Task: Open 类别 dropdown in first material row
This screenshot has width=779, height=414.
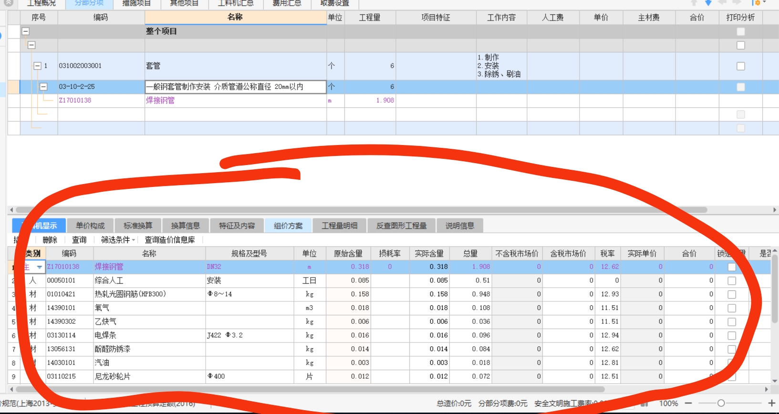Action: pos(40,267)
